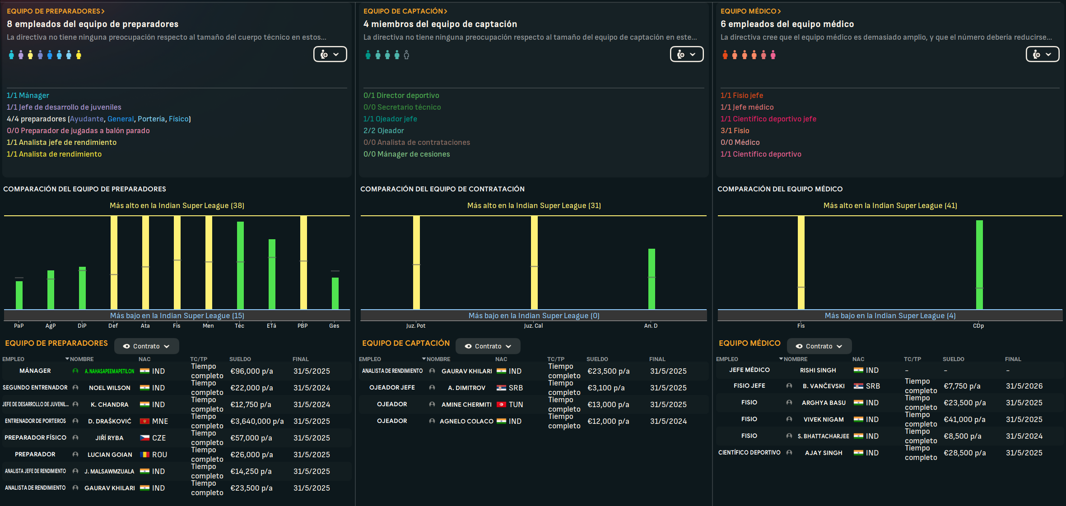The width and height of the screenshot is (1066, 506).
Task: Click the green status icon beside A. Nahasapeemapetilon
Action: (x=75, y=371)
